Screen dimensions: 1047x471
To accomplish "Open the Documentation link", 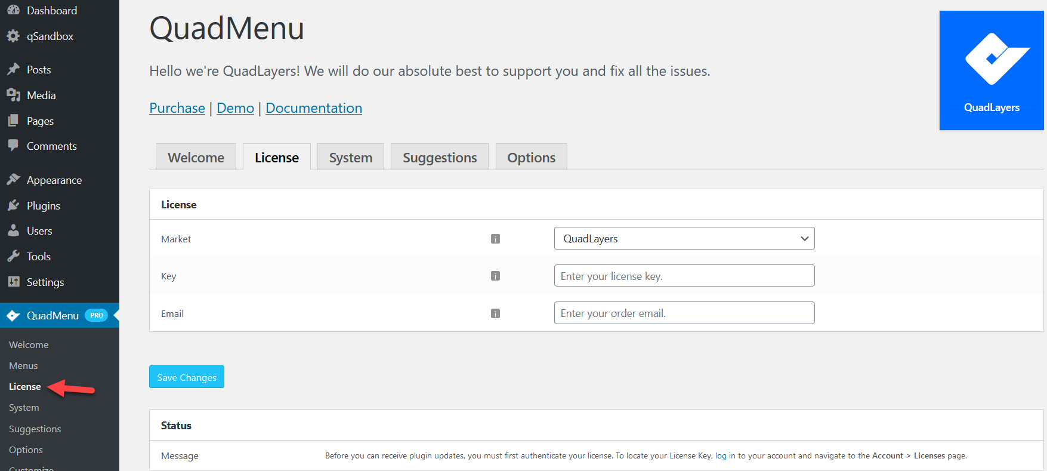I will click(314, 108).
